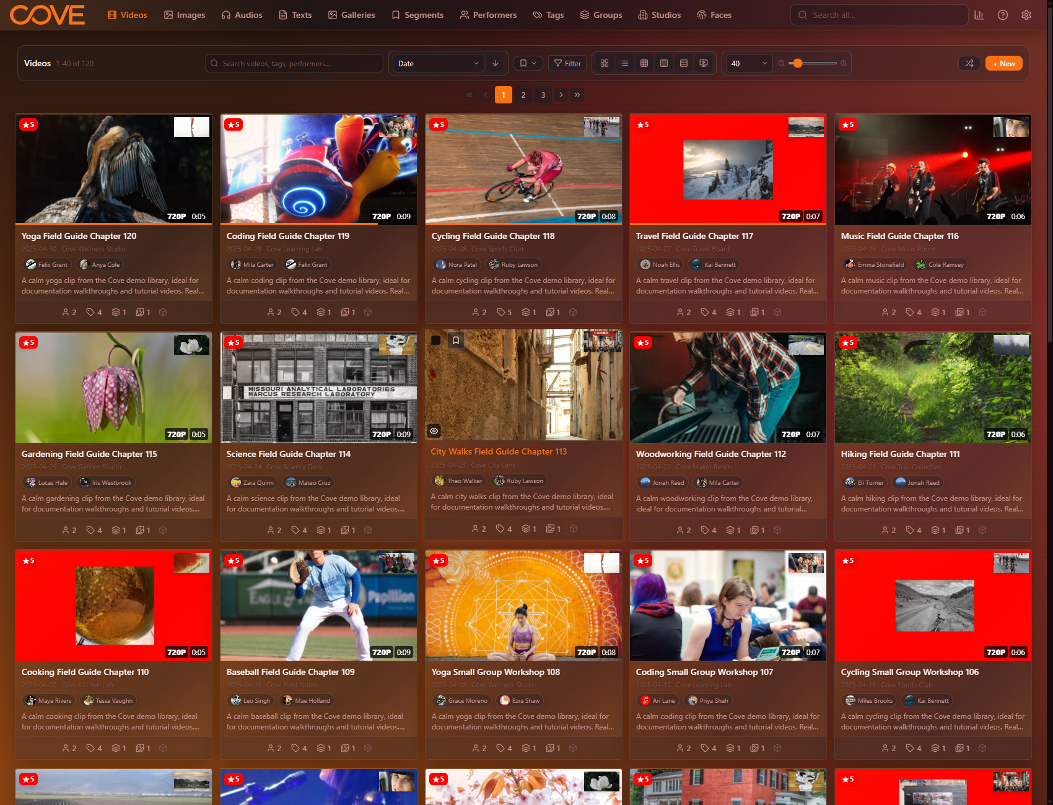Open Iris Westbrook performer chip
1053x805 pixels.
coord(106,482)
